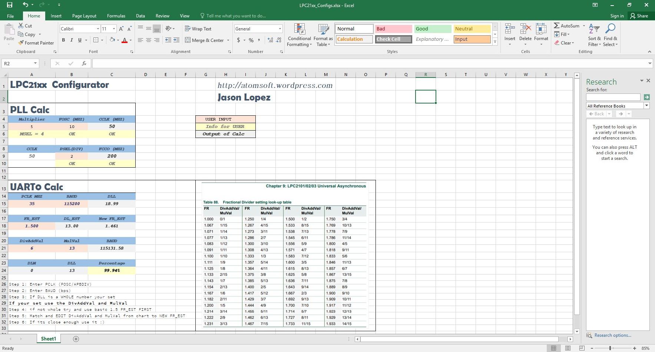The image size is (655, 352).
Task: Click the Save icon in title bar
Action: tap(10, 5)
